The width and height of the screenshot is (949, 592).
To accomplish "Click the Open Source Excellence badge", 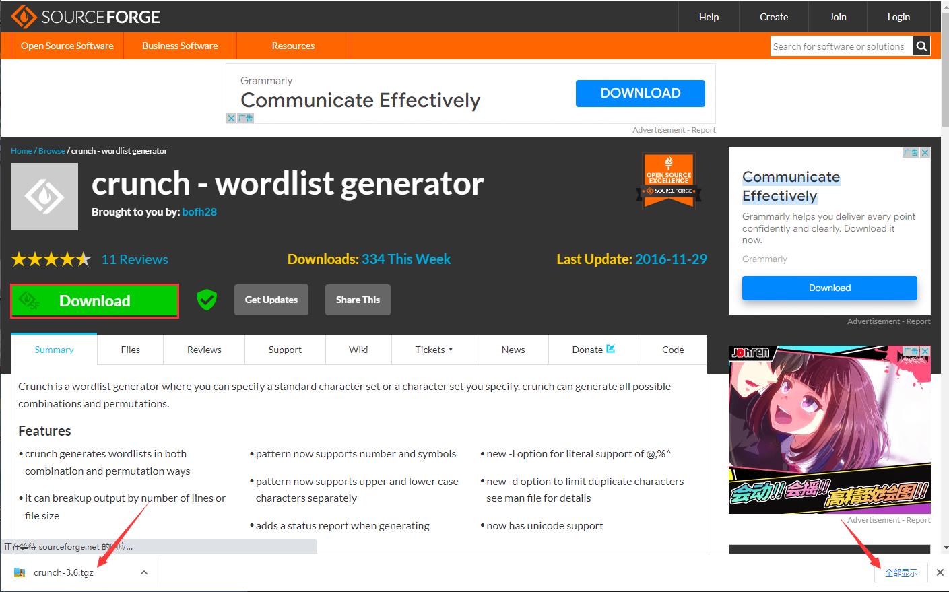I will 669,180.
